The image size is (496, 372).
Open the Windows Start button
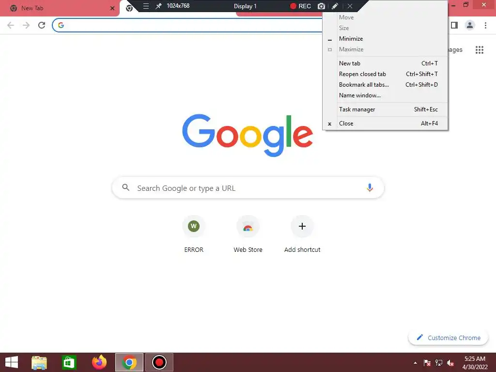pos(12,362)
